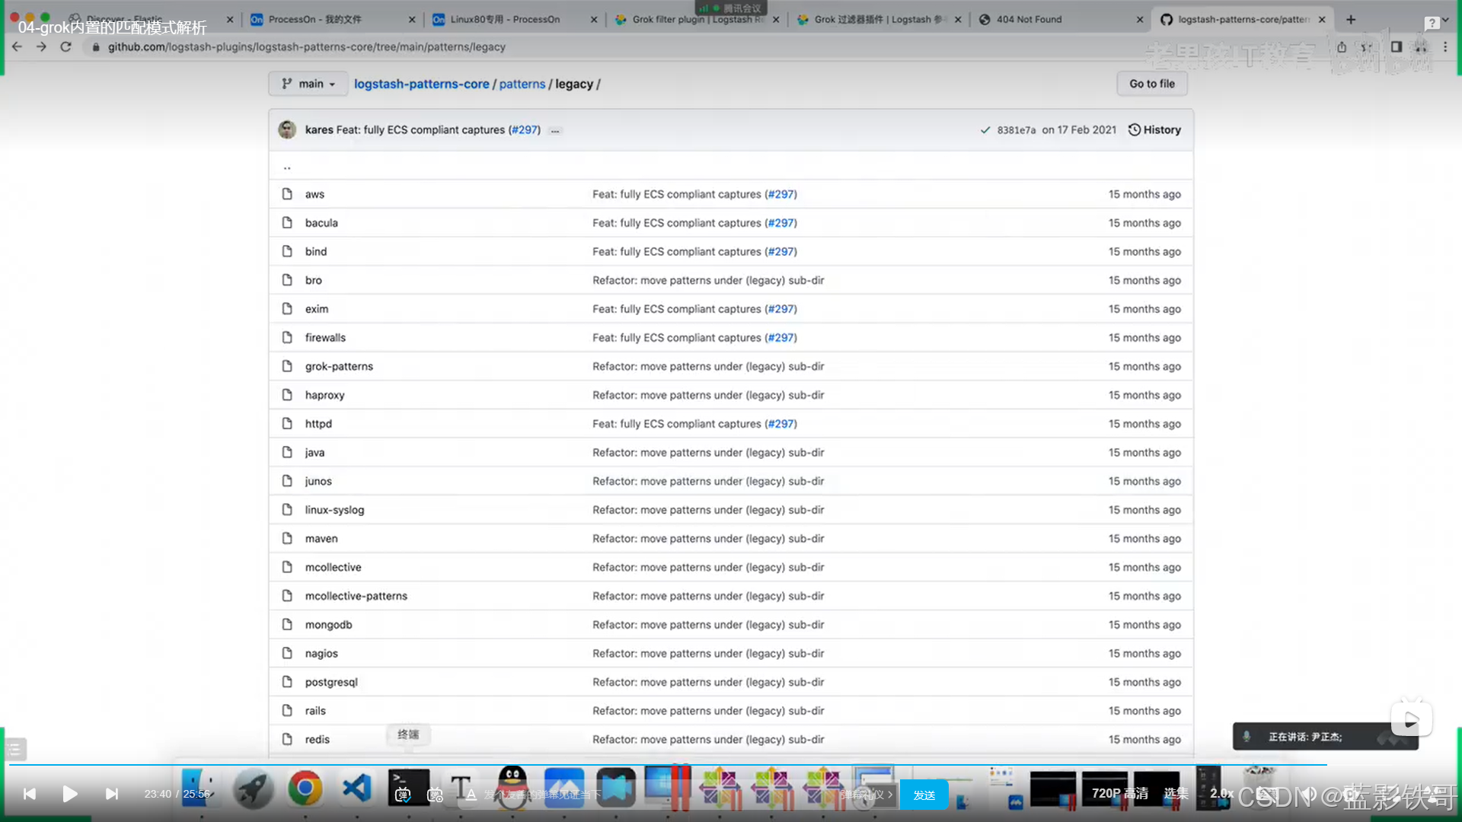Open the 2.0x playback speed menu
This screenshot has height=822, width=1462.
(x=1221, y=794)
